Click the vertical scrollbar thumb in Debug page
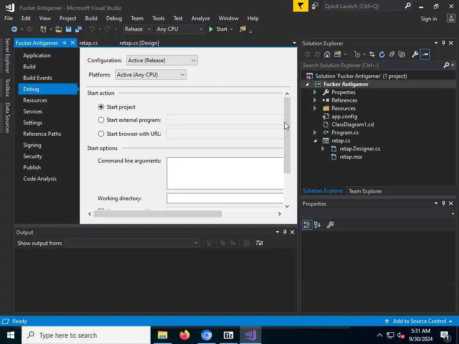This screenshot has width=459, height=344. click(x=287, y=135)
